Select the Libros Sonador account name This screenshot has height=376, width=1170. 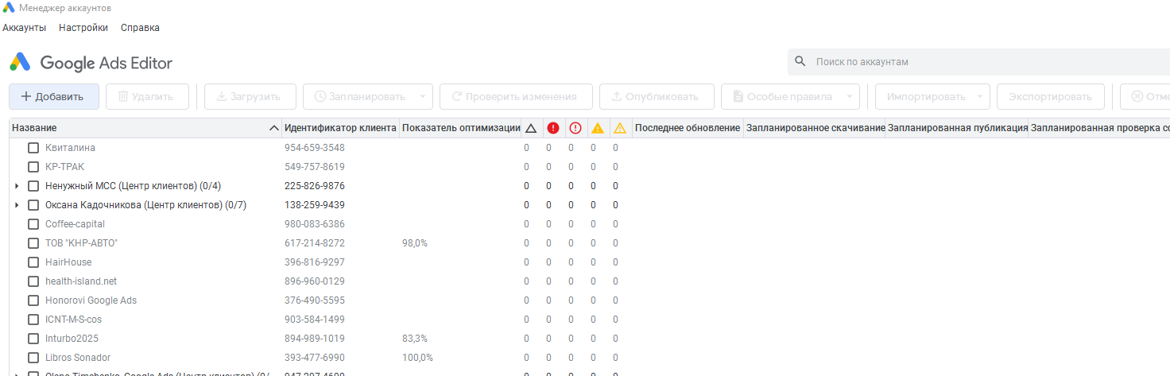click(78, 358)
